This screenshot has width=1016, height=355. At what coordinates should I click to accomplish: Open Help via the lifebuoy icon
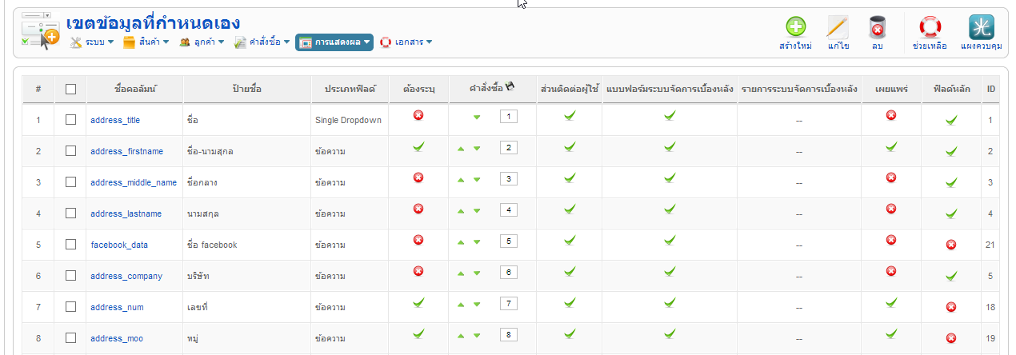coord(930,28)
